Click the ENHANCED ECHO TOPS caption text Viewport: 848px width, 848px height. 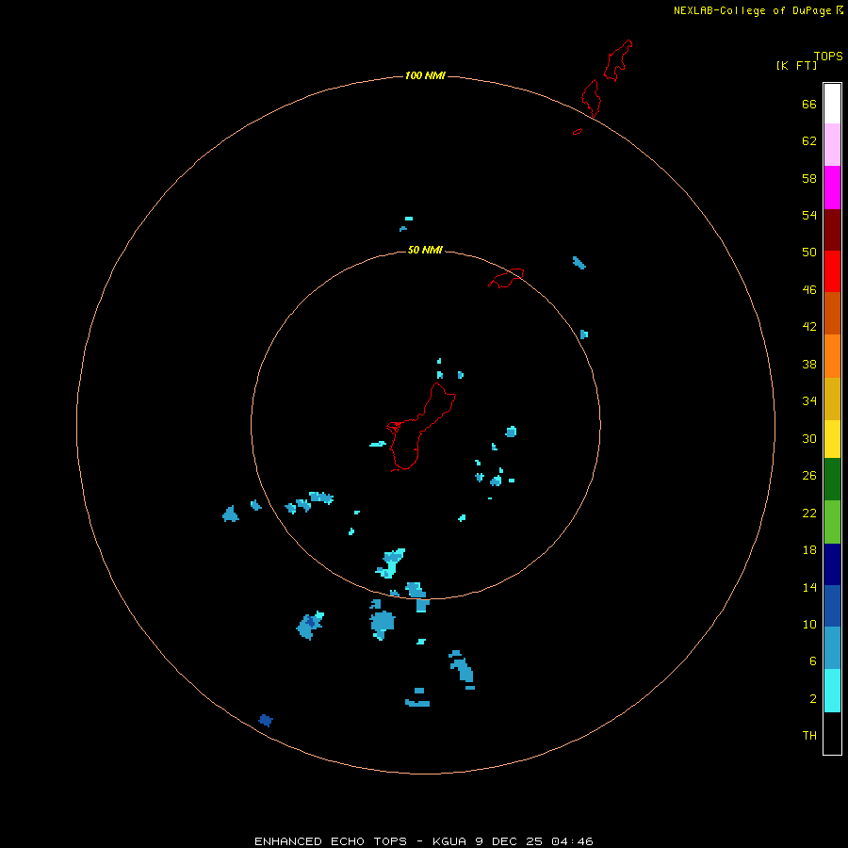click(331, 841)
